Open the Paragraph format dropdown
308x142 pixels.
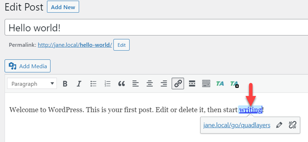point(32,84)
